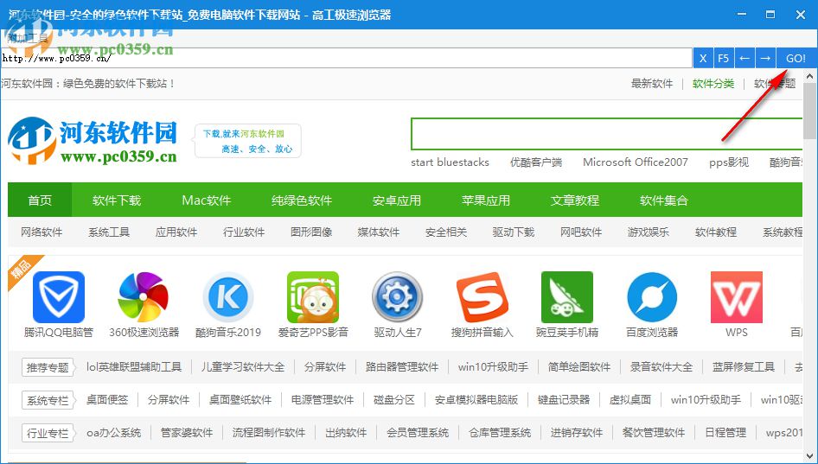
Task: Open the 安全相关 category
Action: pyautogui.click(x=446, y=232)
